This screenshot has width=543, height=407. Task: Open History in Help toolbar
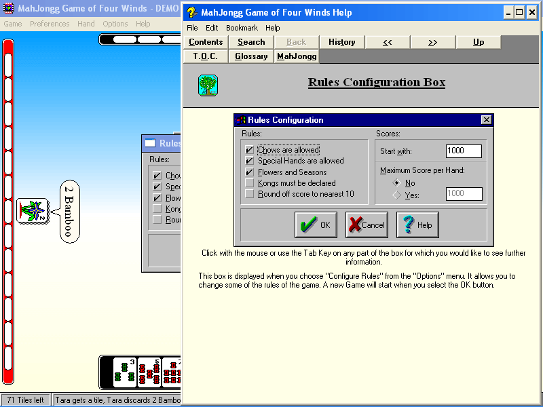click(x=342, y=42)
